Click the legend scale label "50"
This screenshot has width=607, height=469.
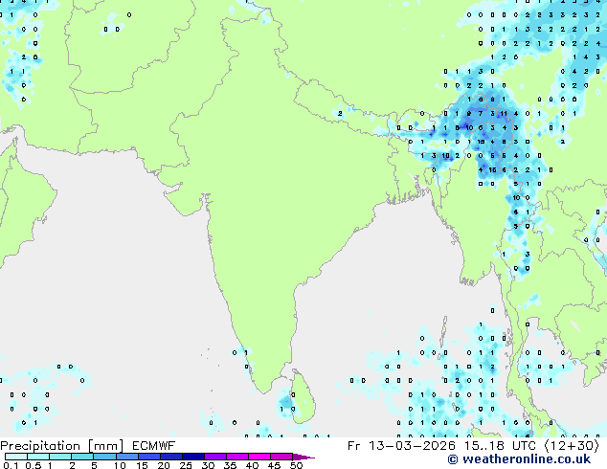pos(297,465)
